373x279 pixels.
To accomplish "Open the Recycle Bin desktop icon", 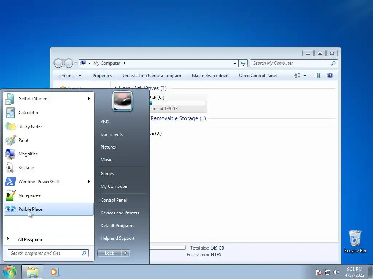I will (x=355, y=242).
